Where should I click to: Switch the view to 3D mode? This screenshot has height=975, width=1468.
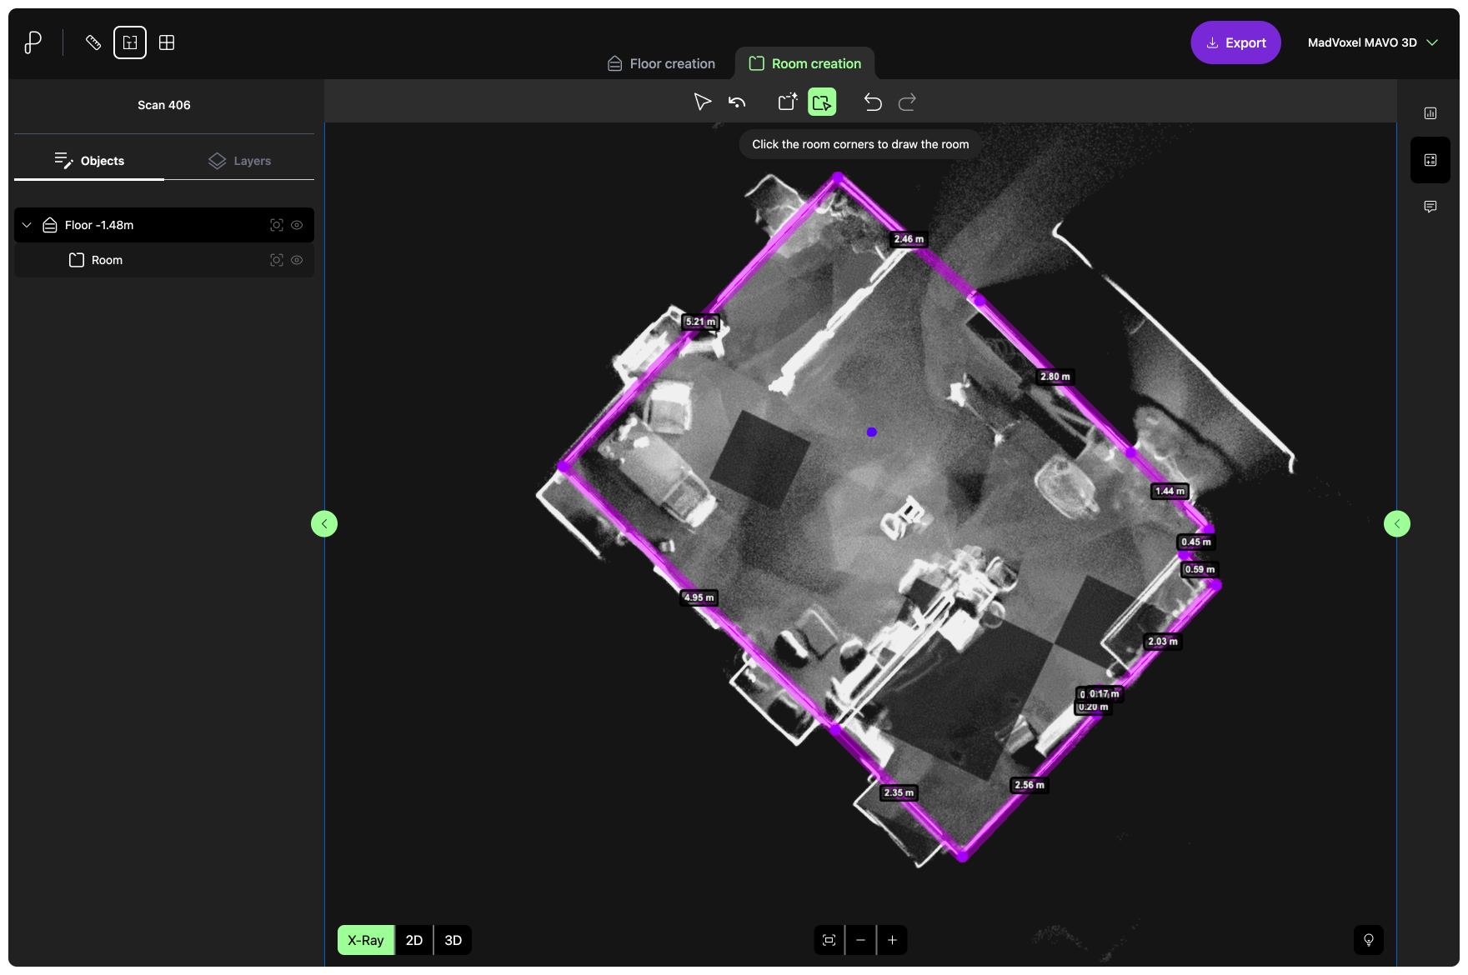(453, 940)
